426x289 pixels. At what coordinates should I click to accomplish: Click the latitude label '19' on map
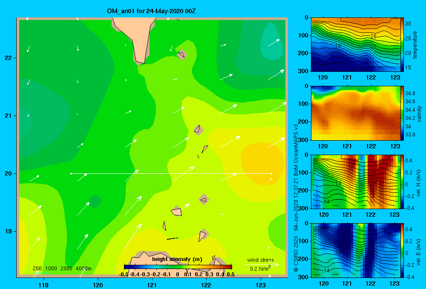[x=9, y=231]
